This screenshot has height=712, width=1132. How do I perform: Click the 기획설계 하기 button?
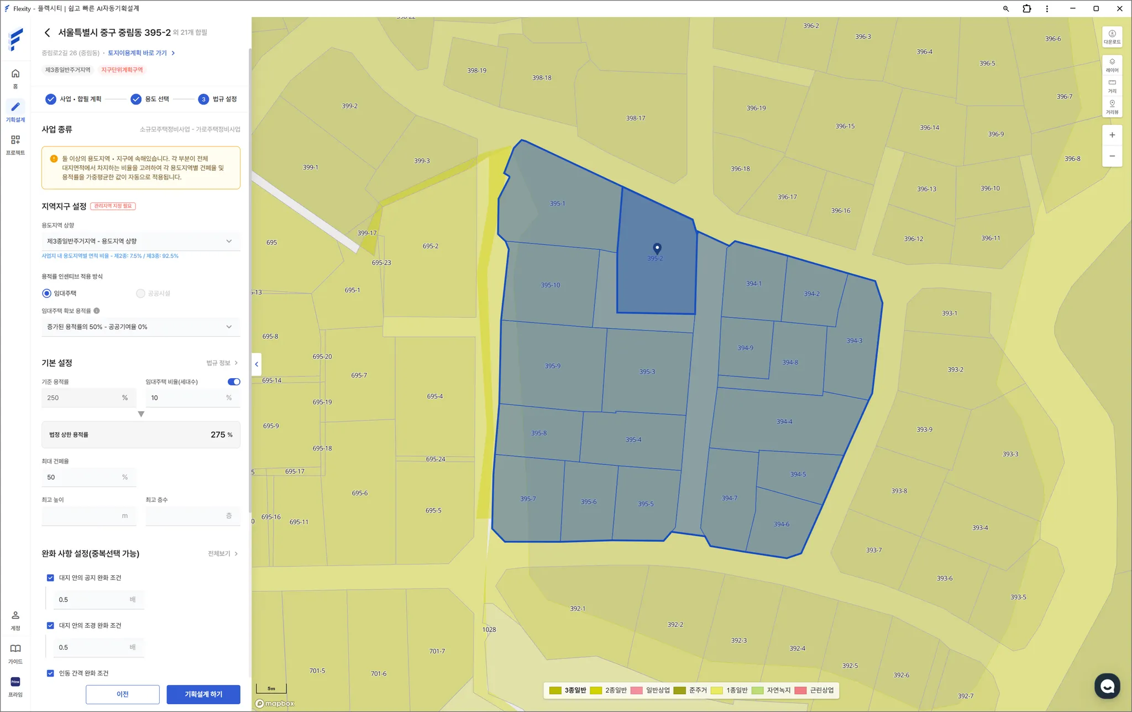(203, 694)
